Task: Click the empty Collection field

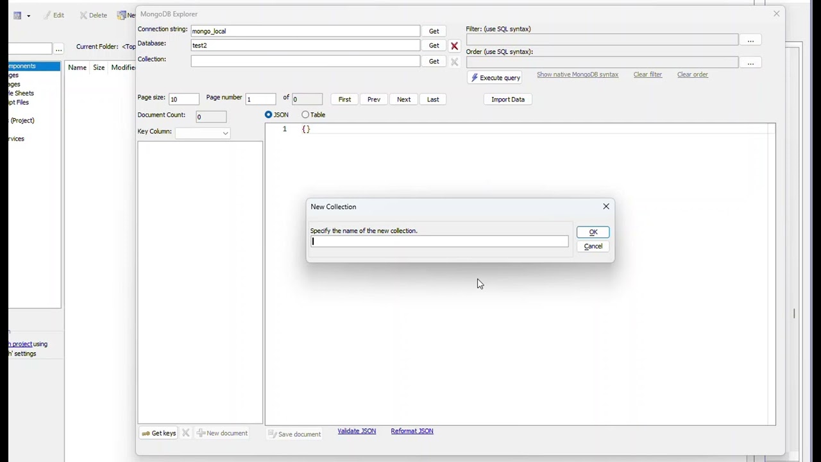Action: coord(305,61)
